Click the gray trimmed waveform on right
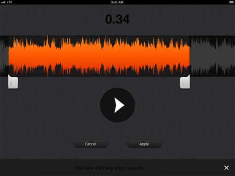The width and height of the screenshot is (235, 176). pos(212,56)
